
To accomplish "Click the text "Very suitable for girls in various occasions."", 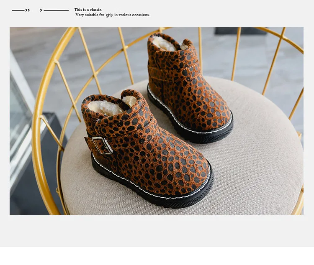I will [113, 15].
